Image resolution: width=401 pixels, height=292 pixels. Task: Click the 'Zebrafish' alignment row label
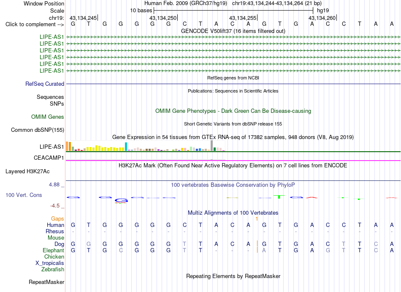pyautogui.click(x=53, y=270)
